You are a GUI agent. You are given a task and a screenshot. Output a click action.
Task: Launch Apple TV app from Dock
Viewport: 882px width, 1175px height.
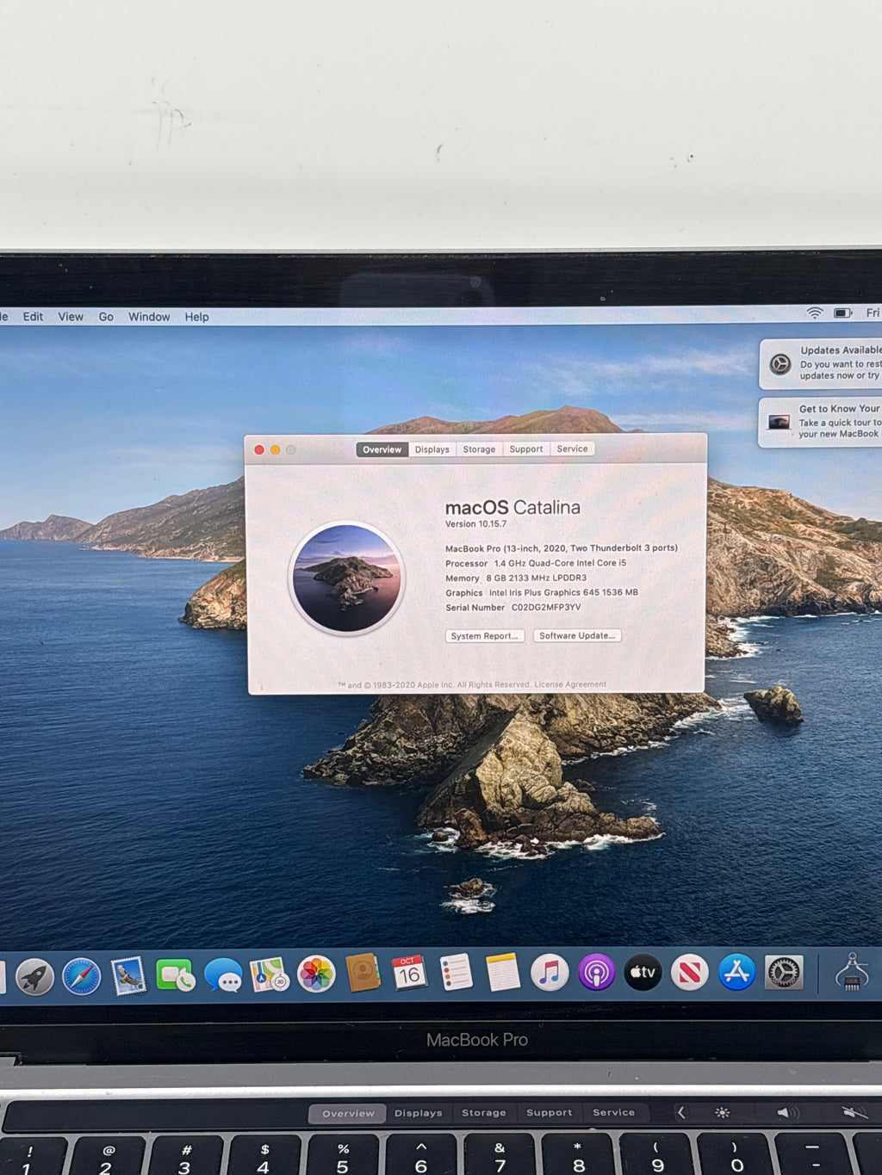tap(643, 973)
